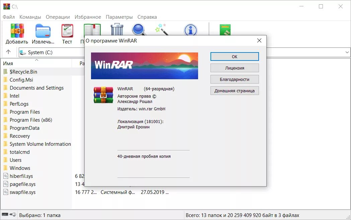The image size is (351, 220).
Task: Click the Добавить (Add) toolbar icon
Action: pyautogui.click(x=17, y=31)
